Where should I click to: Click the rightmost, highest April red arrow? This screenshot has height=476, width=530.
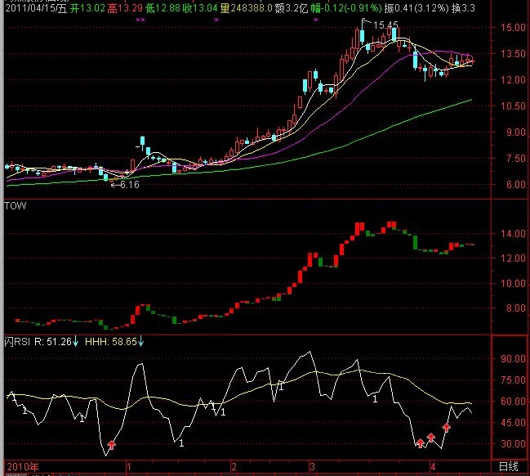click(446, 428)
